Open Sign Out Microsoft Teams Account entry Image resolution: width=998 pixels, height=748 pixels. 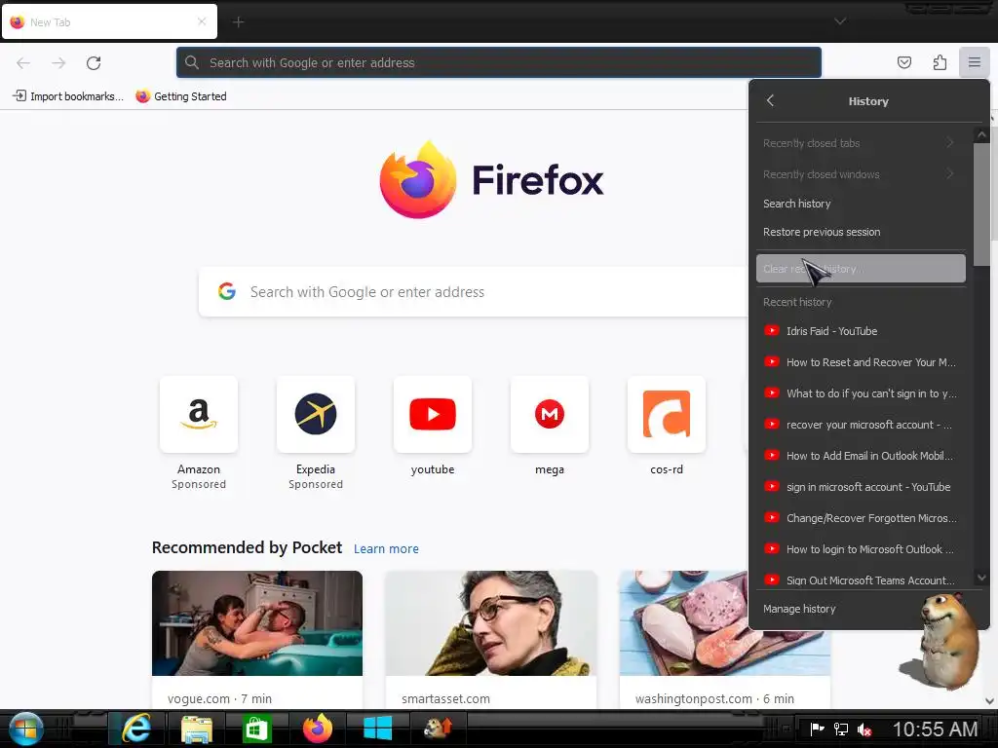point(861,580)
